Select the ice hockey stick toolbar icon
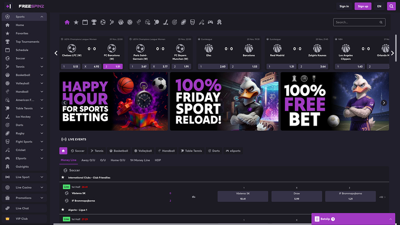This screenshot has width=400, height=225. 166,23
